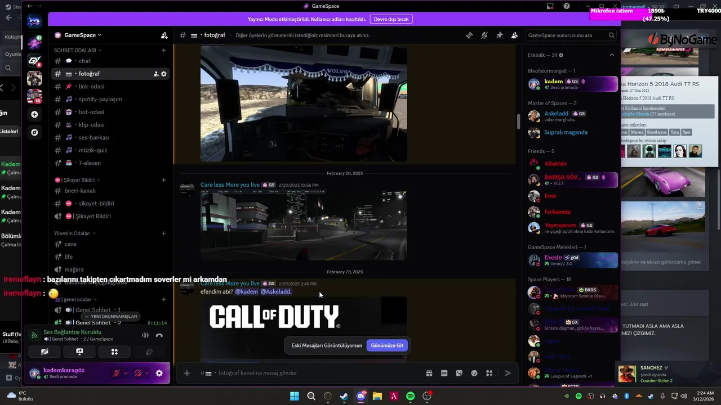
Task: Open emoji picker in message bar
Action: pos(474,373)
